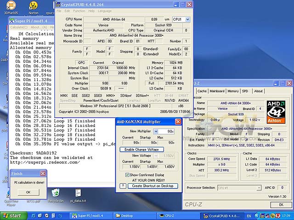Minimize the CPU-Z window
294x220 pixels.
(276, 83)
